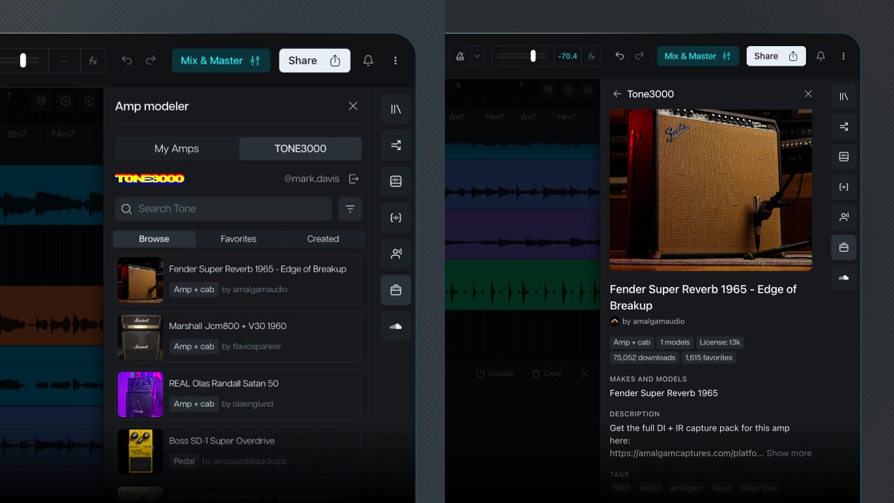Open amalgamaudio author link under Fender title
This screenshot has width=894, height=503.
(653, 321)
